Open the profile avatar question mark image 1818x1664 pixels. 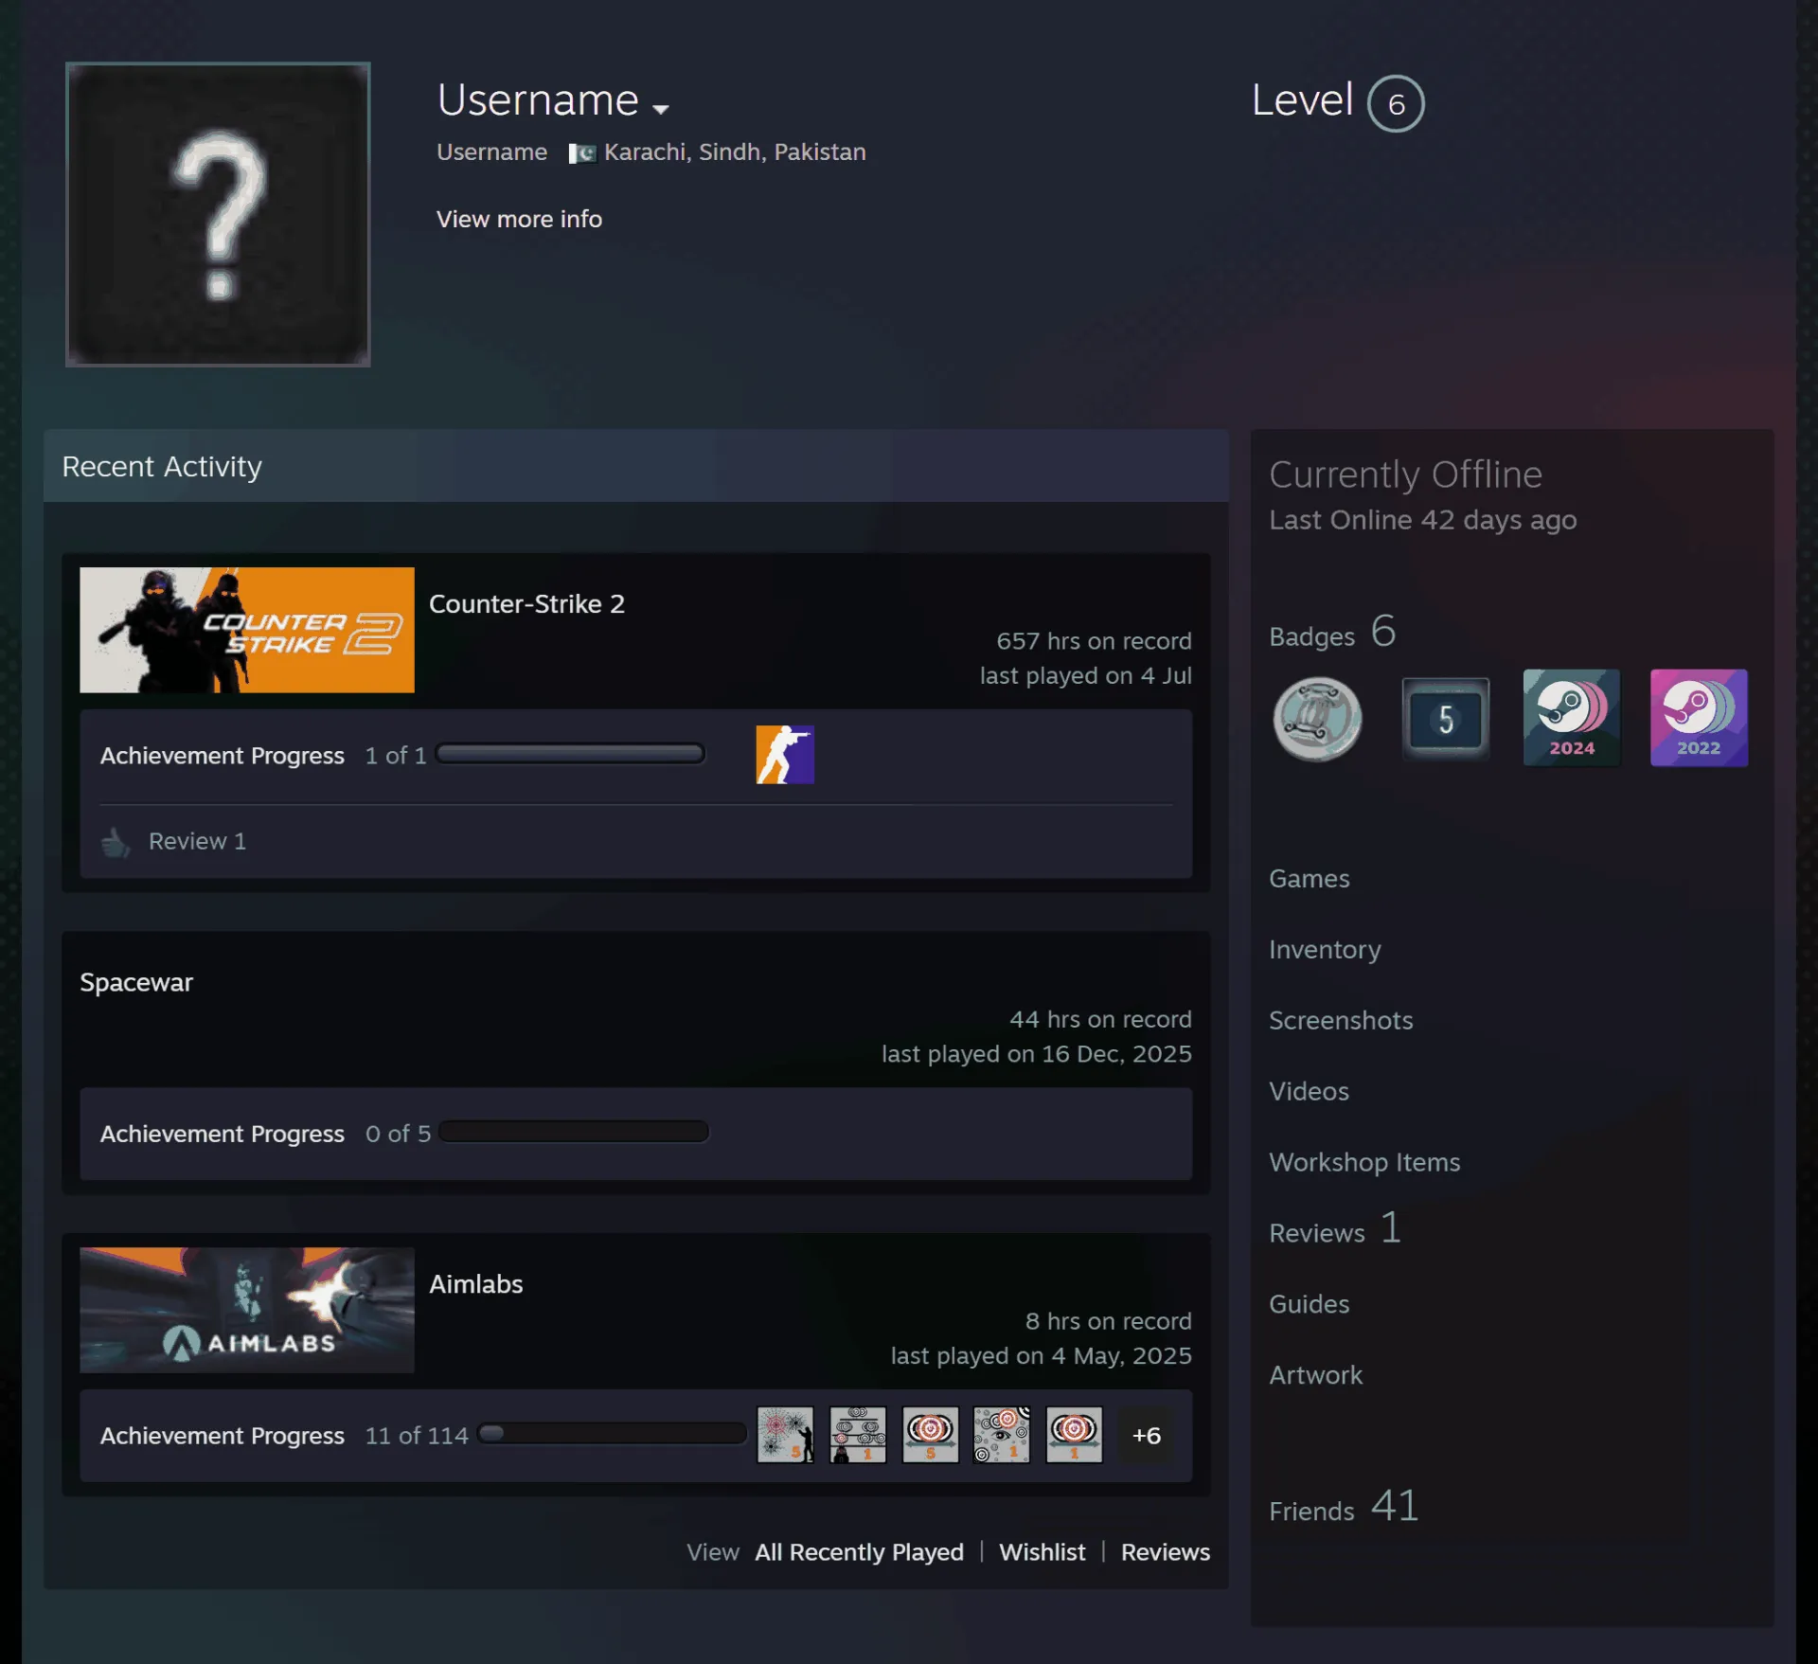pos(218,214)
